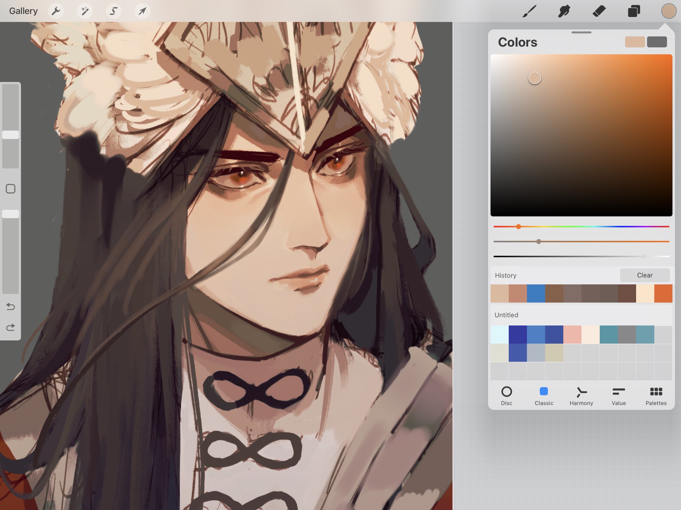Select the Paint brush tool

pos(529,11)
